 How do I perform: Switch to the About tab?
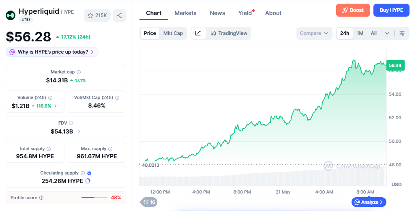[273, 13]
